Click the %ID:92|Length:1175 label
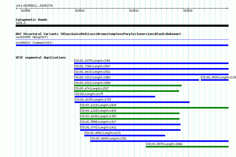236x157 pixels. (89, 94)
